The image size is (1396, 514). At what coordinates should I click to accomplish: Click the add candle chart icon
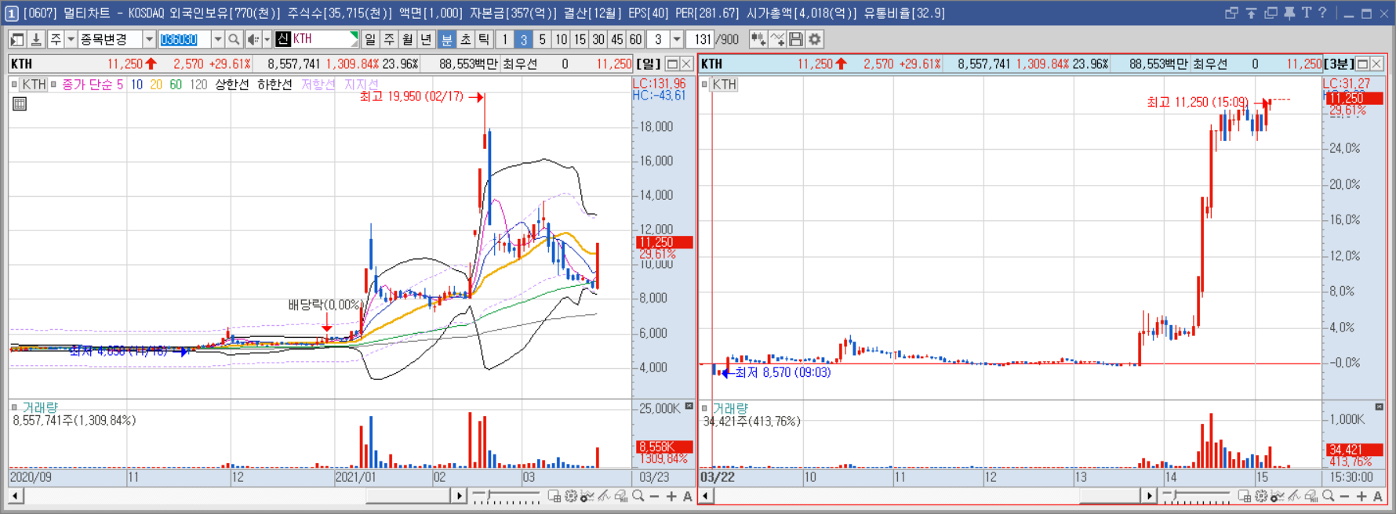coord(758,39)
